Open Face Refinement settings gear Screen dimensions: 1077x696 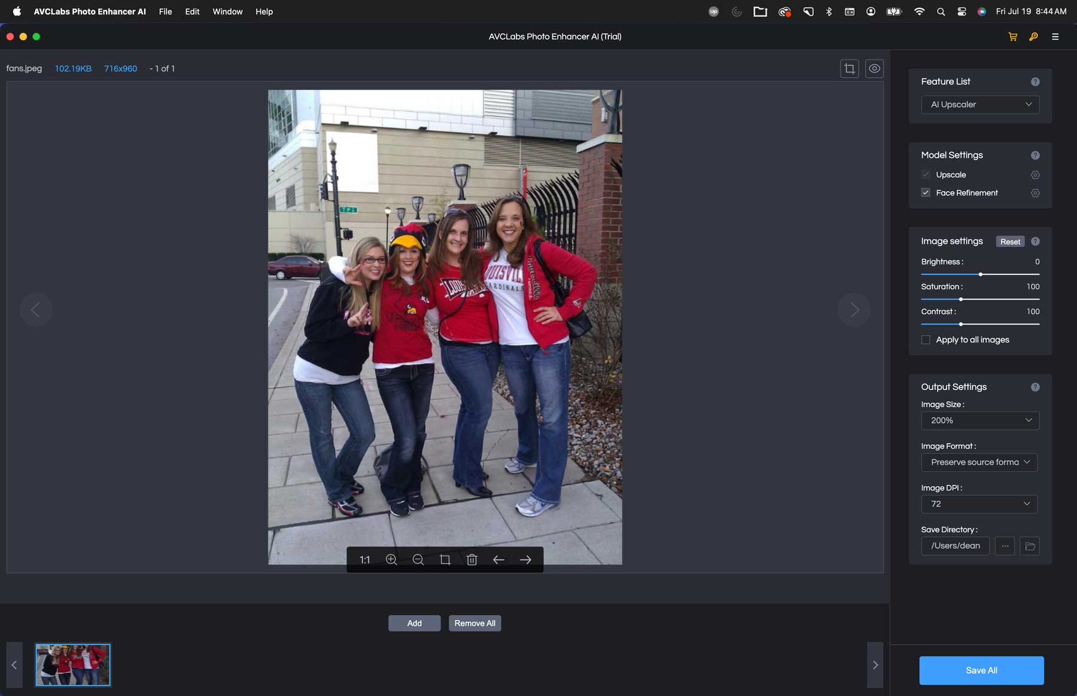[1035, 193]
